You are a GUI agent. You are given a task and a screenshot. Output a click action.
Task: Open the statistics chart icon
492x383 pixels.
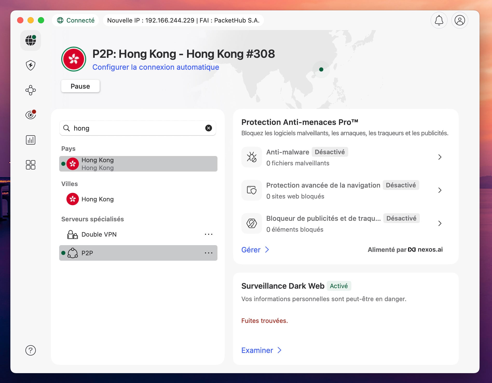coord(31,140)
